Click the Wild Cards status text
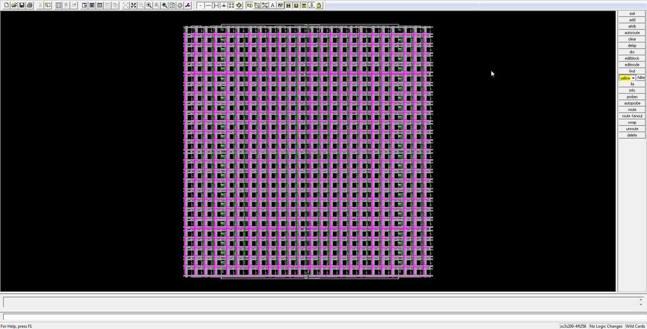647x329 pixels. [635, 326]
